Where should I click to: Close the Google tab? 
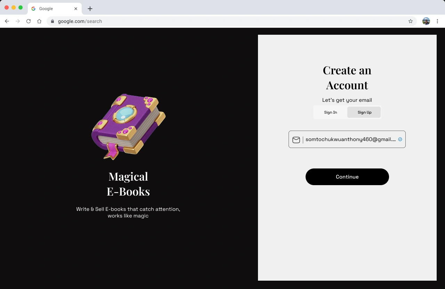click(76, 9)
